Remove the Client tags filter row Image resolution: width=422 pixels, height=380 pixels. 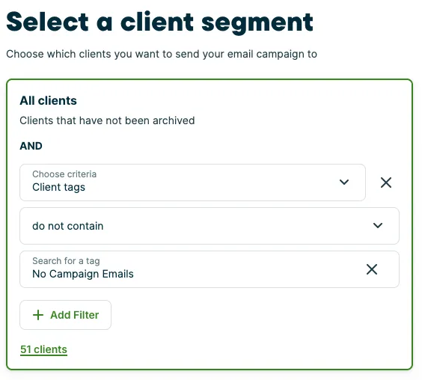point(386,183)
